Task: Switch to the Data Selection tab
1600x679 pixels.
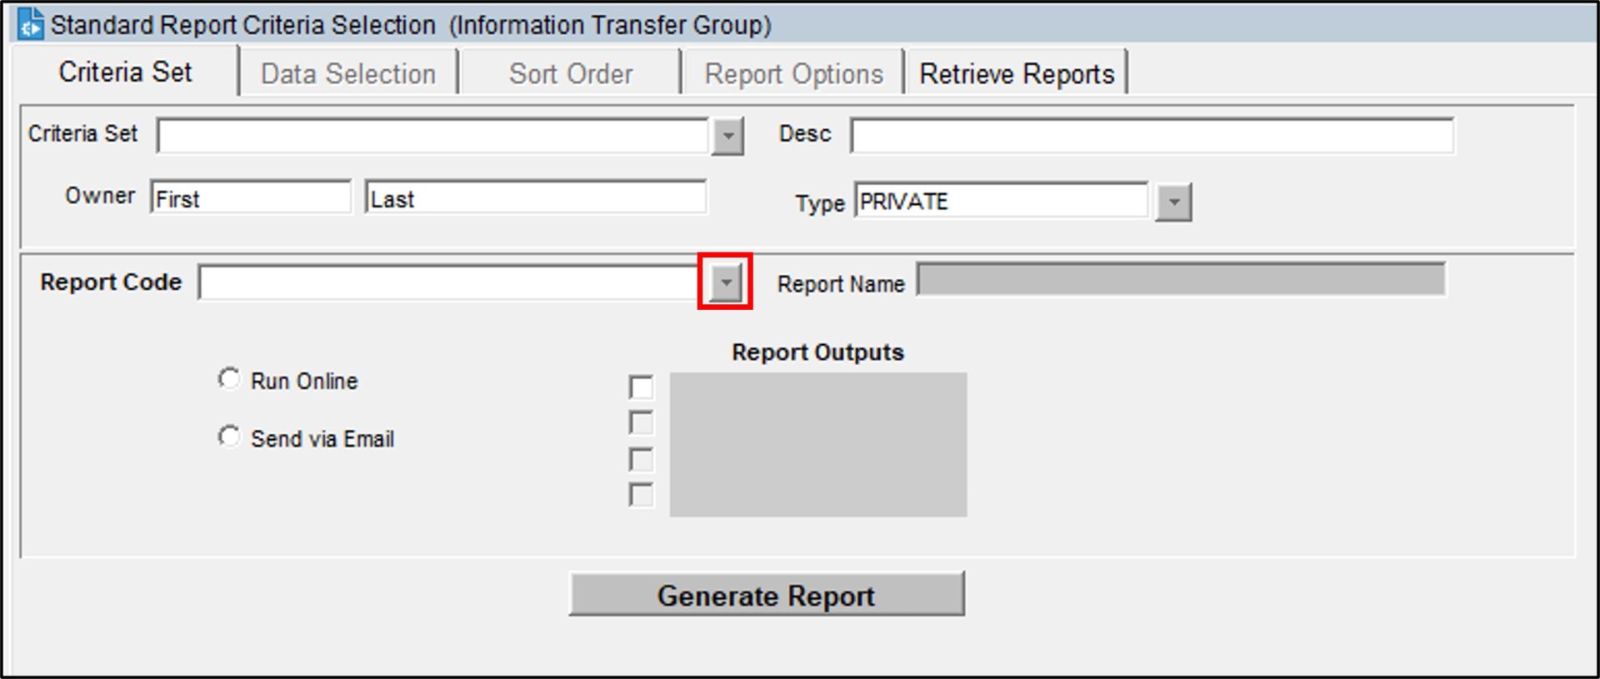Action: (x=347, y=74)
